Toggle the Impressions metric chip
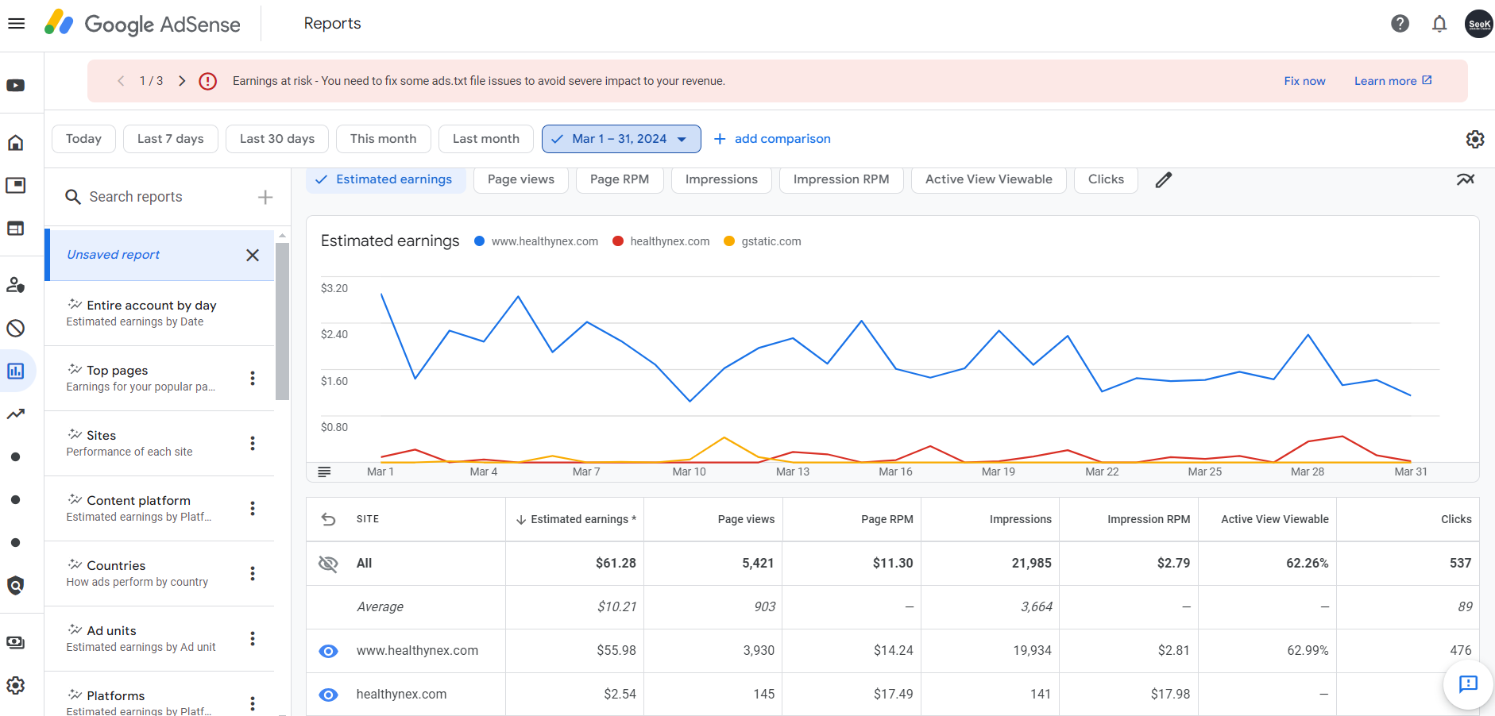This screenshot has height=716, width=1495. click(721, 179)
